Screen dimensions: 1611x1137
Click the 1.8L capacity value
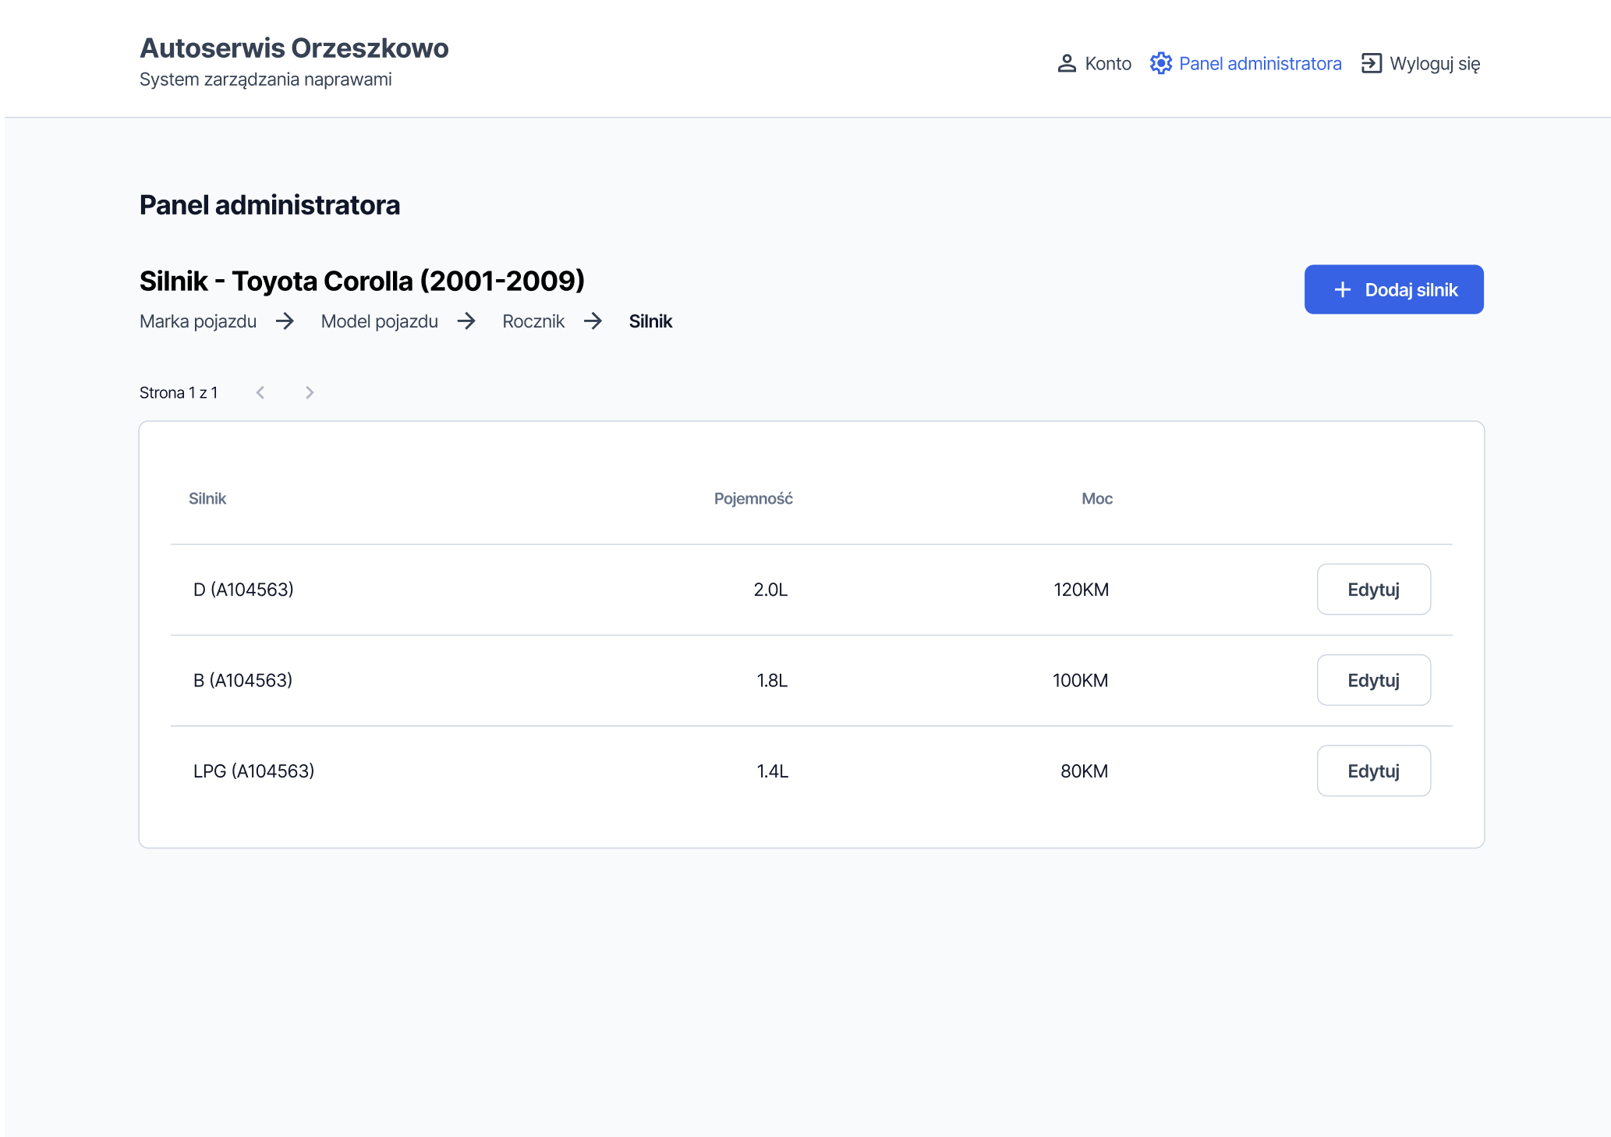(x=772, y=681)
